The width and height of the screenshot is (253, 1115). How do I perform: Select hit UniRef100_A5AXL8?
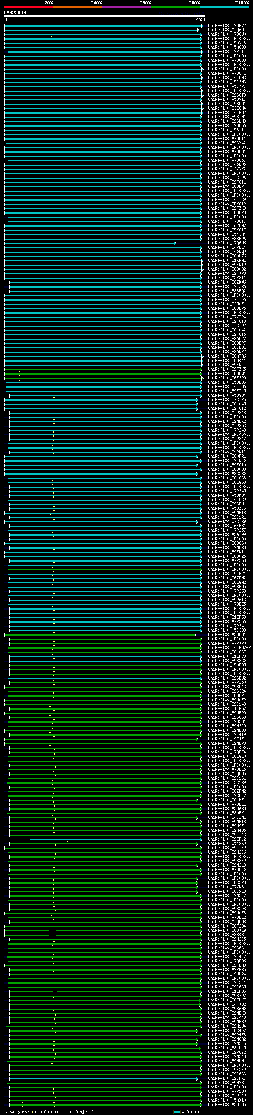(x=227, y=43)
